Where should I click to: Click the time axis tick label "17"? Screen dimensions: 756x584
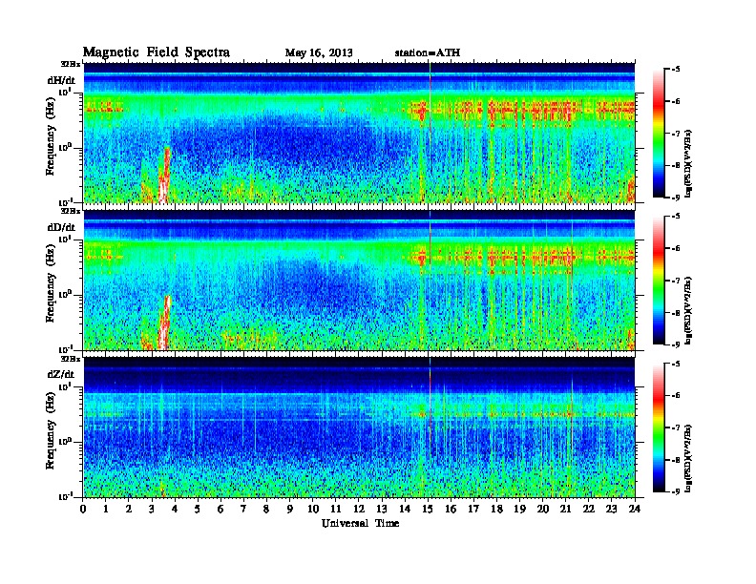473,510
